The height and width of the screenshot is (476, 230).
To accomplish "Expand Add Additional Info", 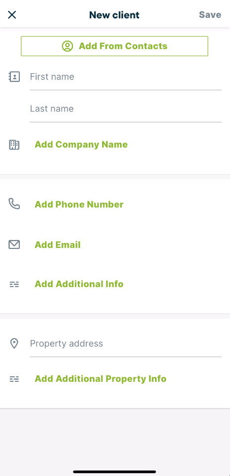I will click(79, 284).
